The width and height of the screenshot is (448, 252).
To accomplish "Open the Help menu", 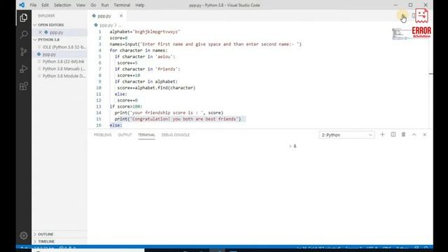I will 140,5.
